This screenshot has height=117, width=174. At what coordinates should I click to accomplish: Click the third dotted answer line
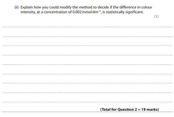tap(87, 46)
